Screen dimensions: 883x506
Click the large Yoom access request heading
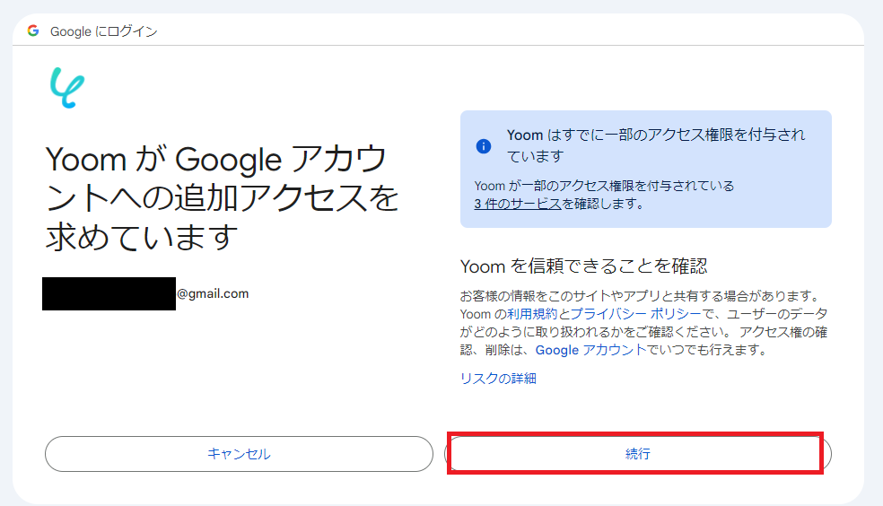click(x=222, y=197)
